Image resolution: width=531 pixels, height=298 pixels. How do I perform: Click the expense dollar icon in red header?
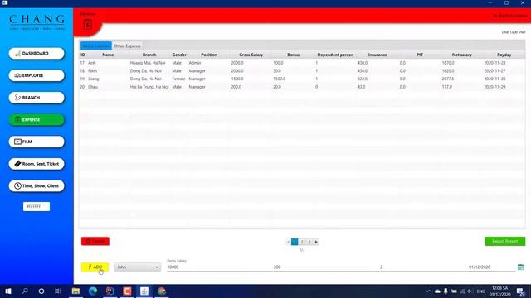pyautogui.click(x=87, y=24)
